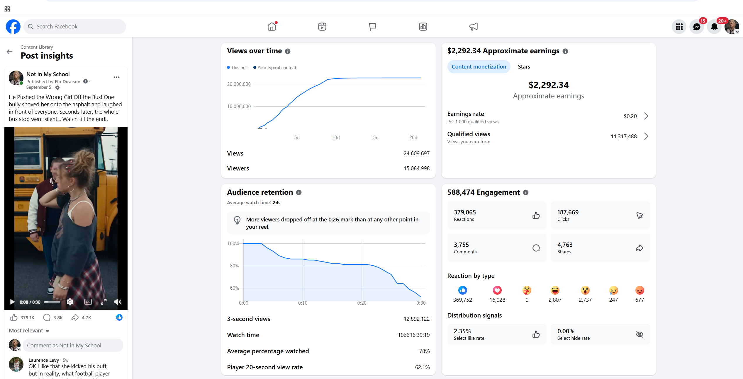Image resolution: width=743 pixels, height=379 pixels.
Task: Go back using the Post insights arrow
Action: pyautogui.click(x=10, y=52)
